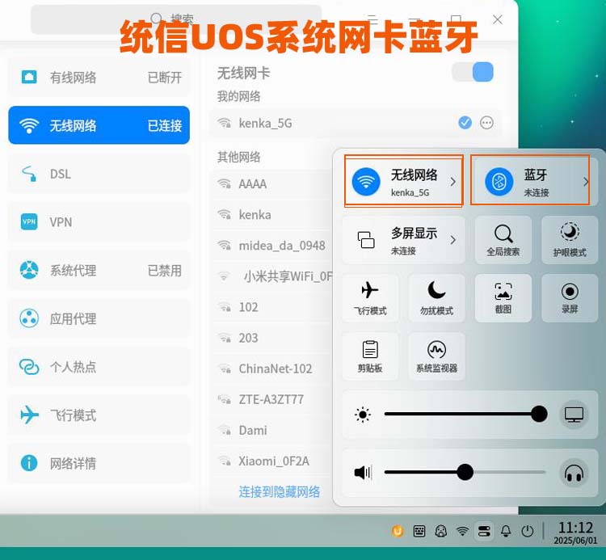The image size is (606, 560).
Task: Expand 蓝牙 Bluetooth chevron
Action: [x=586, y=182]
